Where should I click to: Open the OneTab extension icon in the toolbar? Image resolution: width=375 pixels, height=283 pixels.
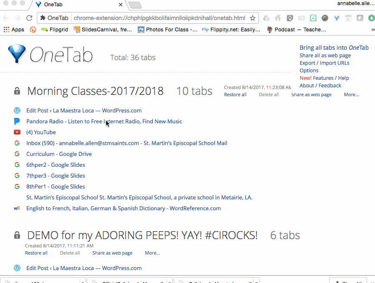point(337,18)
